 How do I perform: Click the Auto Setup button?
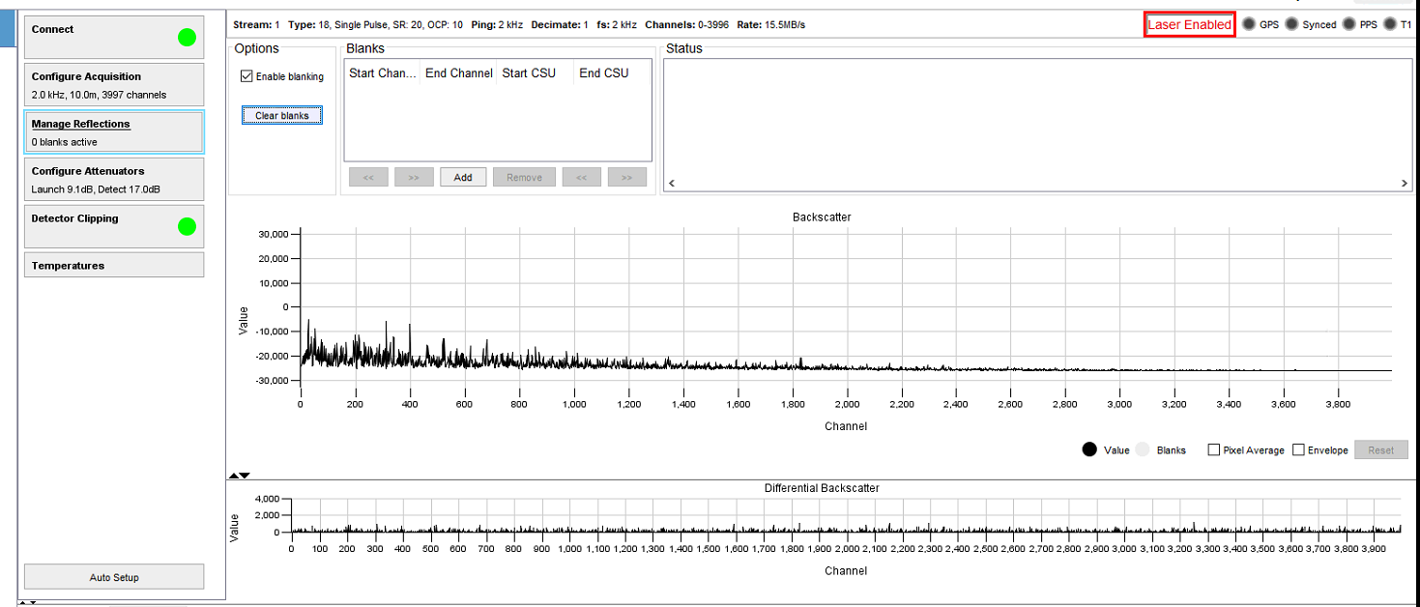pyautogui.click(x=114, y=577)
